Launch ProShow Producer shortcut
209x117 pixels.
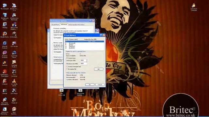tap(5, 54)
